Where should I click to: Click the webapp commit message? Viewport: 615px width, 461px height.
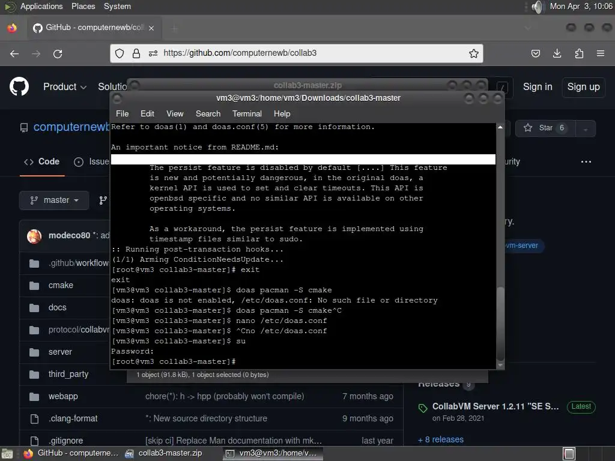point(225,396)
